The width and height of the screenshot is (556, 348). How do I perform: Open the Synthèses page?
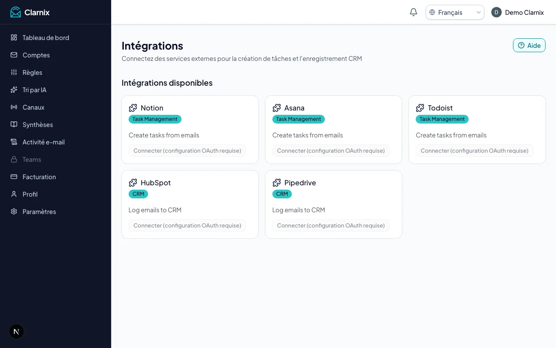point(56,124)
